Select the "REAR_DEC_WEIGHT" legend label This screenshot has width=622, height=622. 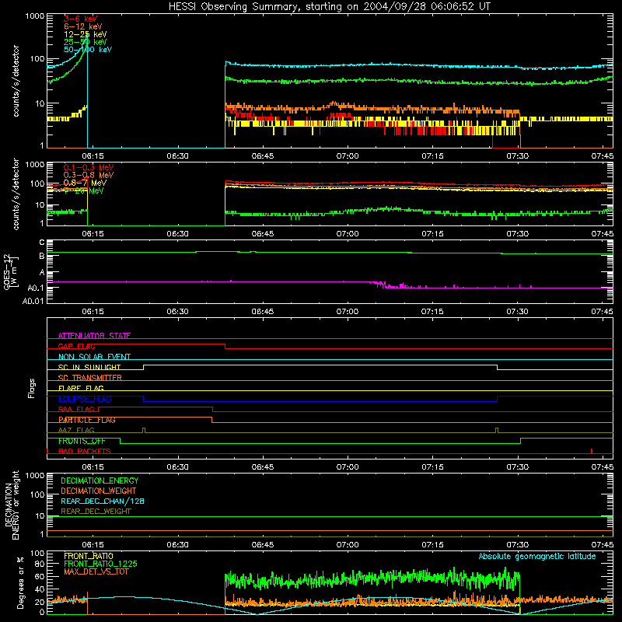(x=96, y=512)
